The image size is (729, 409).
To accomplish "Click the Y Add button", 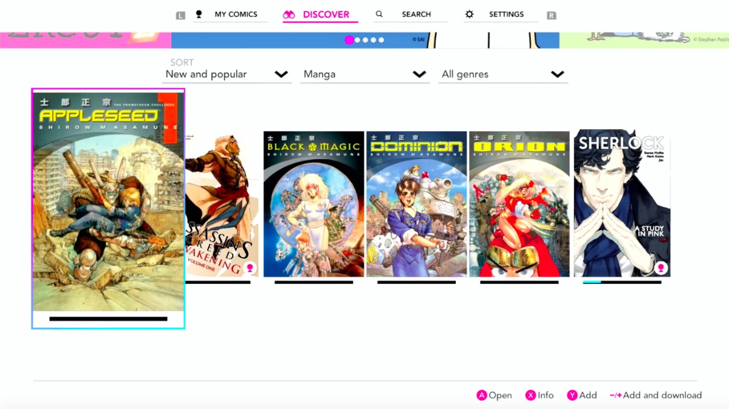I will (581, 395).
